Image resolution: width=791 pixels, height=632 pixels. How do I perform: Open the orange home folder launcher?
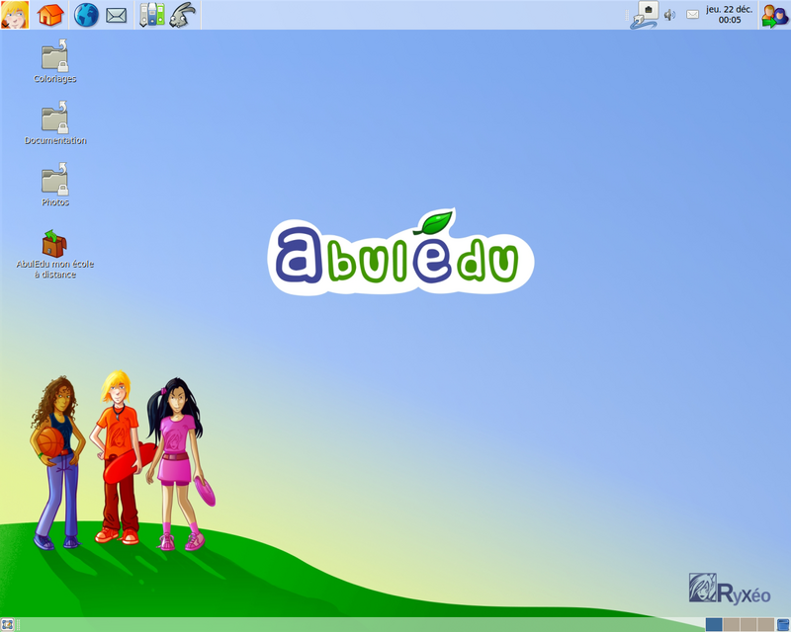tap(50, 15)
